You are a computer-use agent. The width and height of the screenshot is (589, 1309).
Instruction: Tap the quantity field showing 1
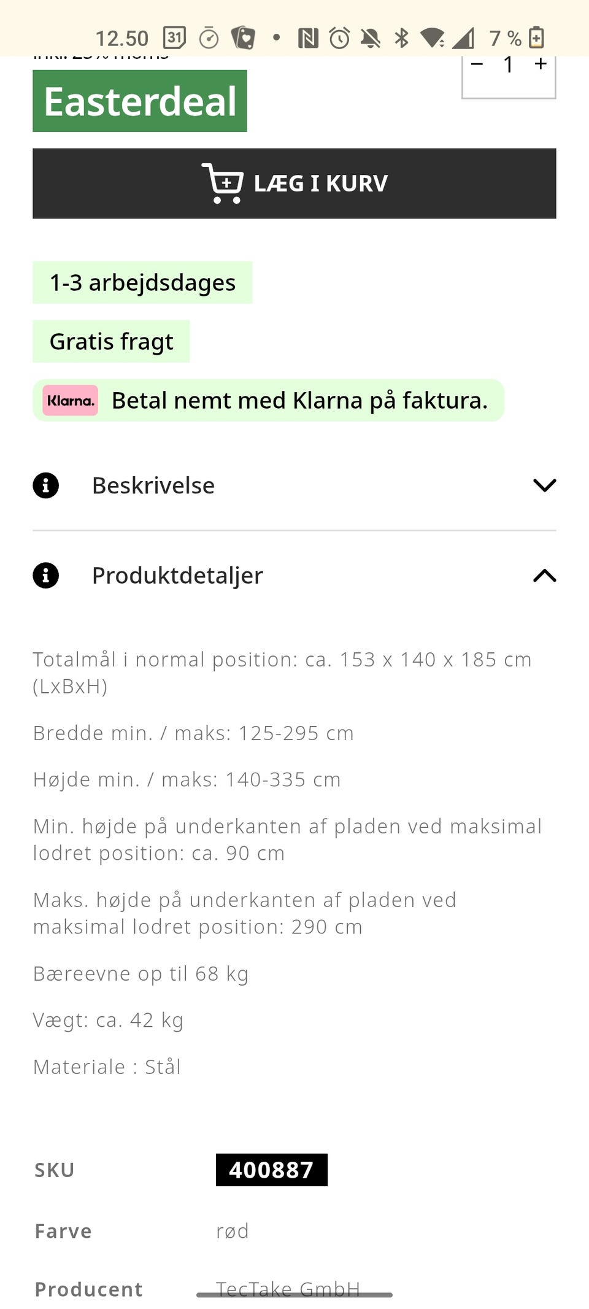pos(509,64)
